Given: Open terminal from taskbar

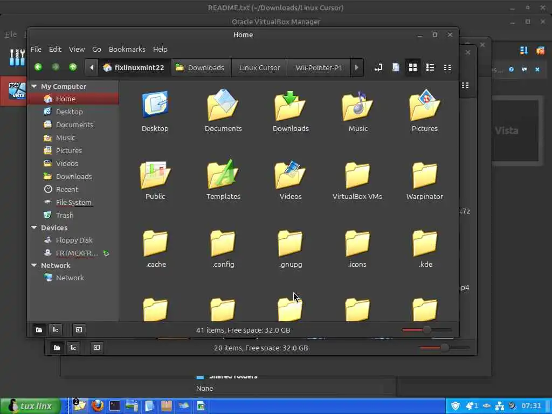Looking at the screenshot, I should [115, 406].
